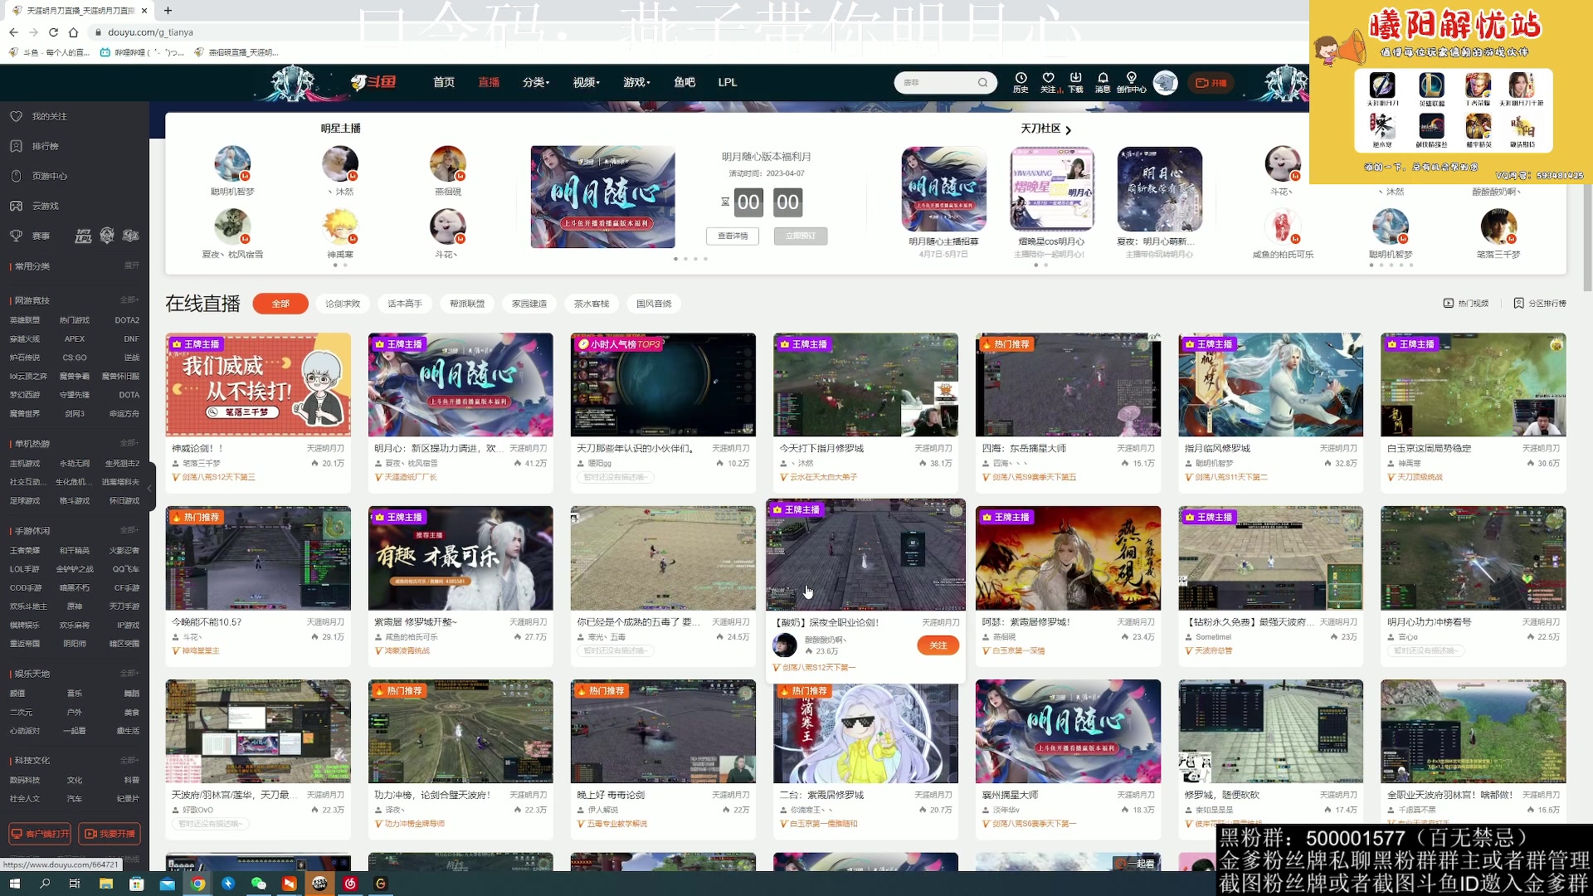The image size is (1593, 896).
Task: Go to 首页 in top navigation
Action: [444, 82]
